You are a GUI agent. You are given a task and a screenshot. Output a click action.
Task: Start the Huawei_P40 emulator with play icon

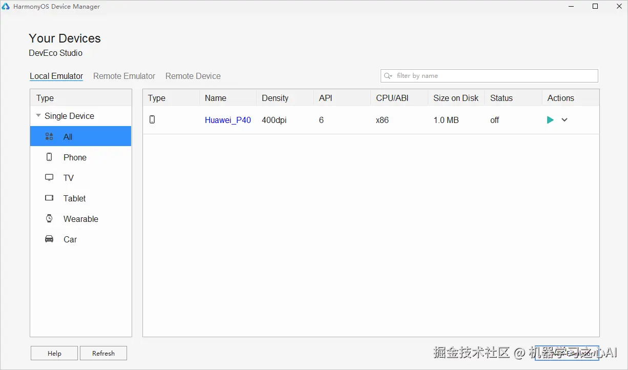[x=550, y=120]
